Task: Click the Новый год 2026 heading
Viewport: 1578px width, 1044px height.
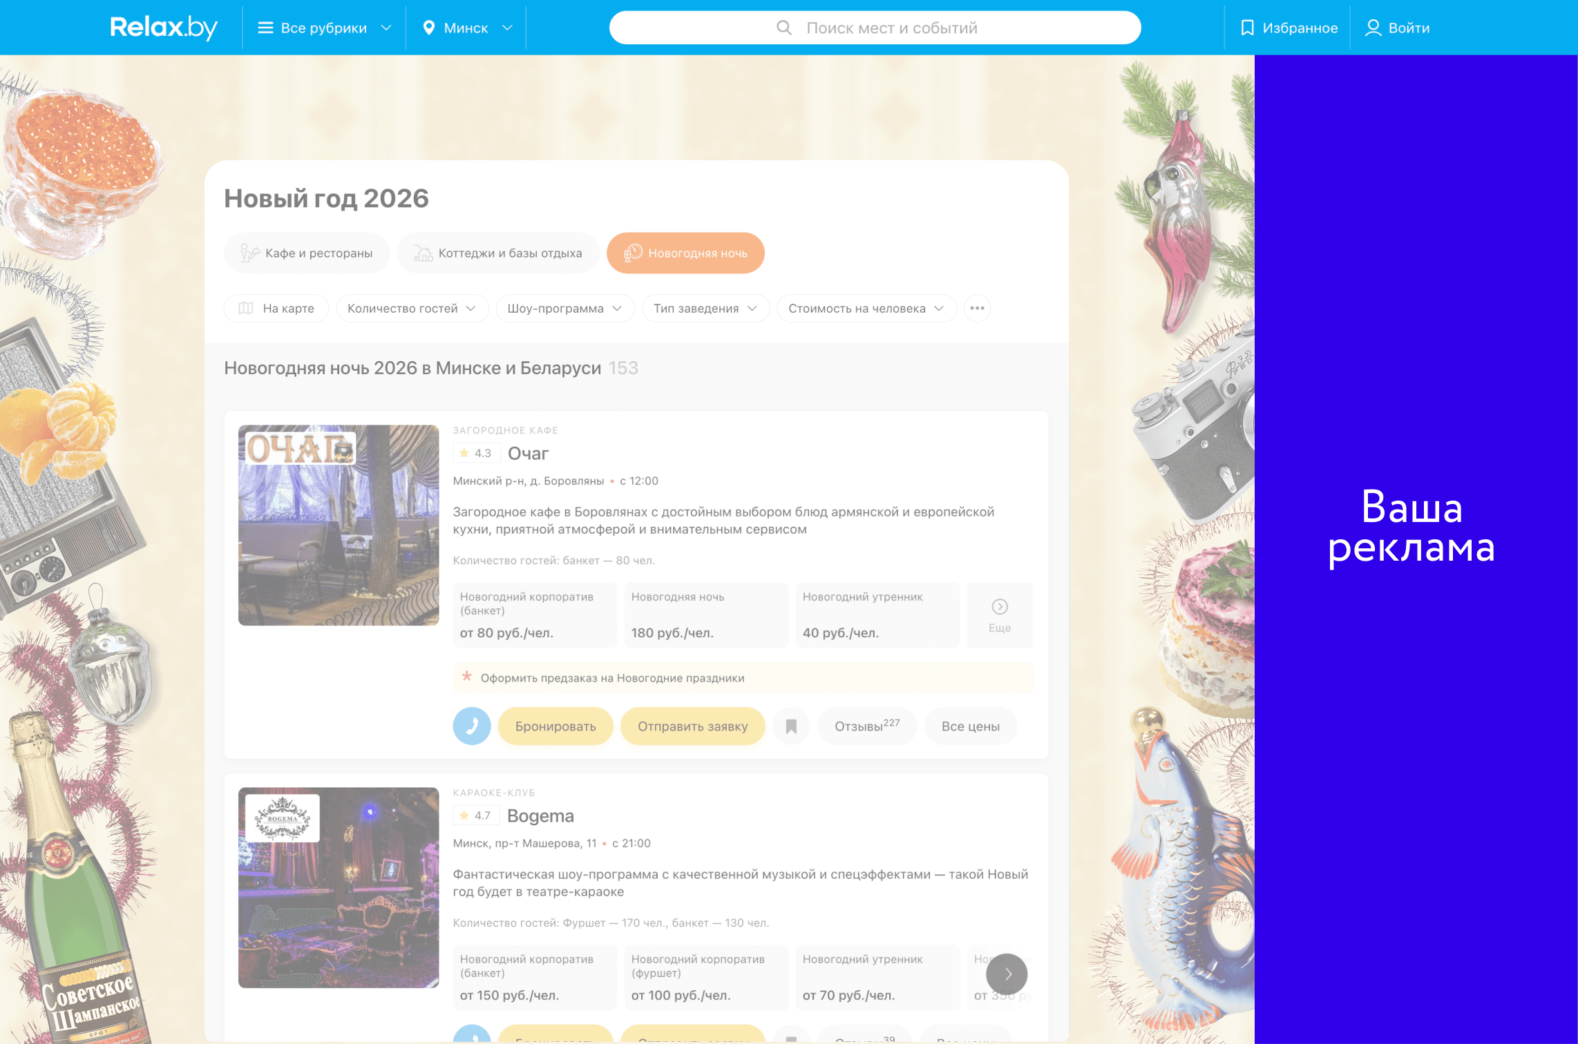Action: pyautogui.click(x=326, y=198)
